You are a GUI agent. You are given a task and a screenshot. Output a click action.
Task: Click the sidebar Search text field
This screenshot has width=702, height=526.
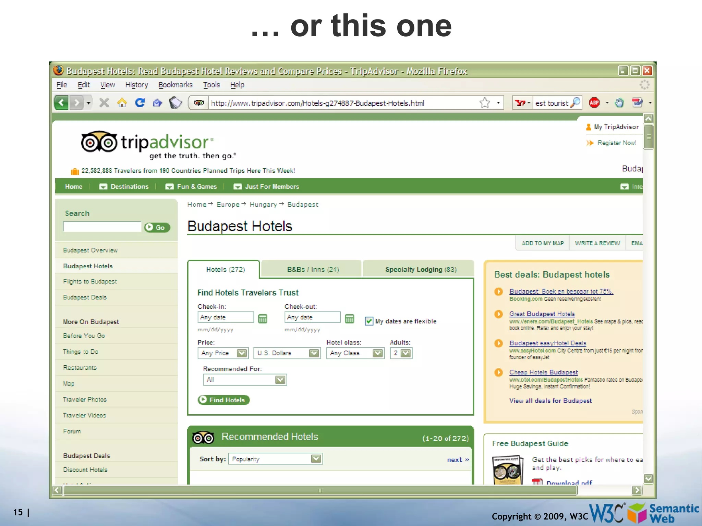coord(102,227)
